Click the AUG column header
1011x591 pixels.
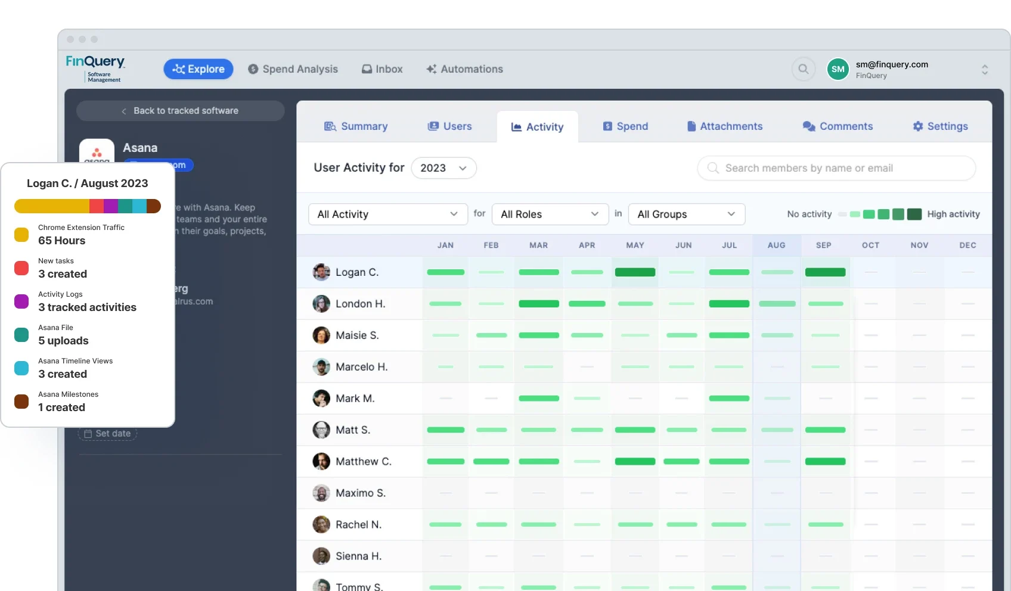pos(776,245)
